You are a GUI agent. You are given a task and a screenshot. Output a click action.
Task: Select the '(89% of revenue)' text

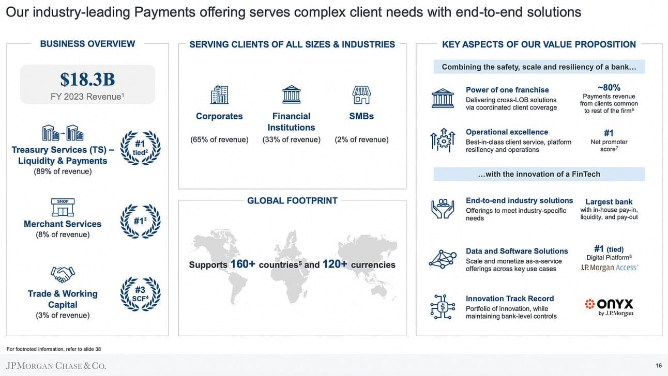click(62, 171)
